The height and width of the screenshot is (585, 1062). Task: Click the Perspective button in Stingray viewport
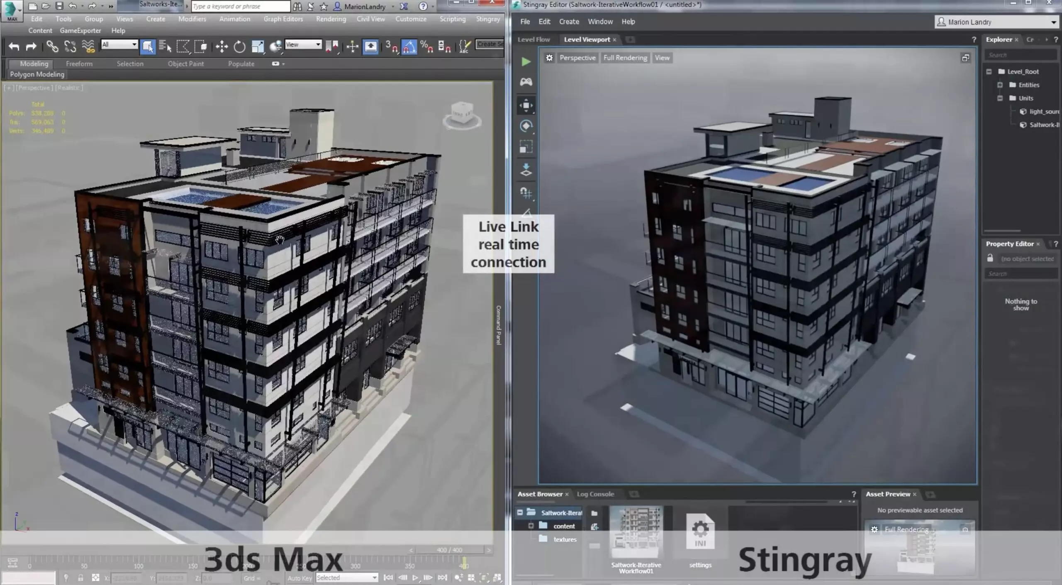[577, 58]
